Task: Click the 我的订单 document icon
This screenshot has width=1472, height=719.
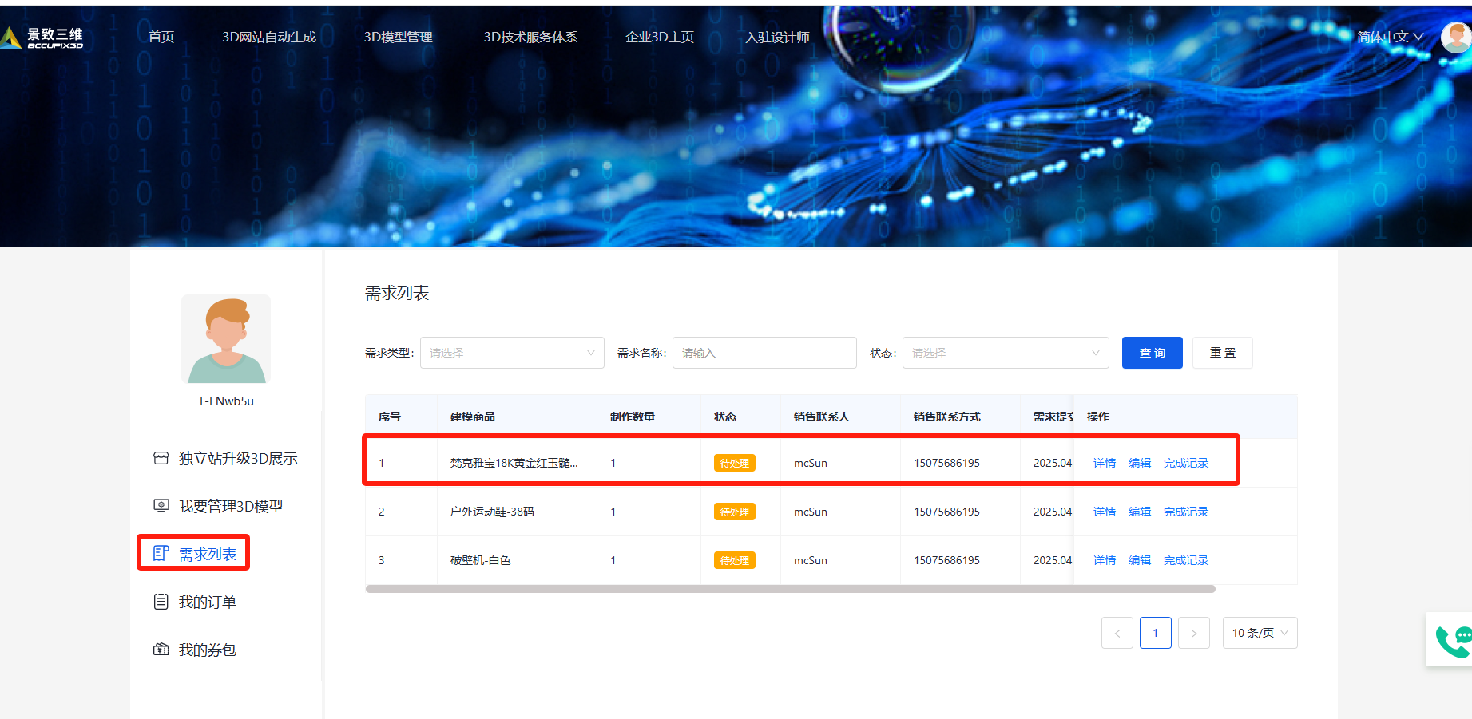Action: pos(161,602)
